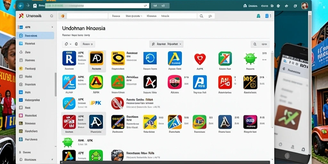Open the black icon with white-red A
The image size is (328, 164).
click(150, 82)
